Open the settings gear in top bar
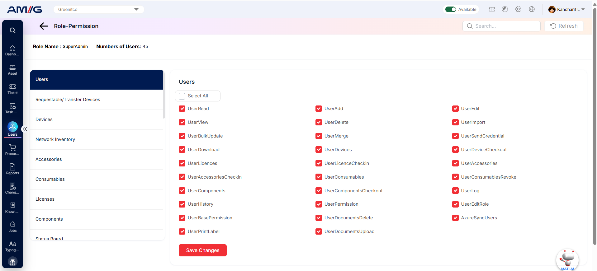Screen dimensions: 597x271 [x=518, y=9]
